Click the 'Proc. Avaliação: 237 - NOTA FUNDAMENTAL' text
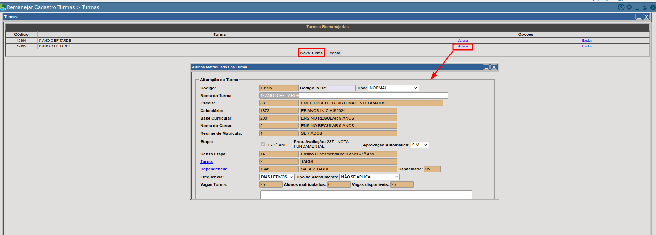The image size is (656, 235). 321,144
